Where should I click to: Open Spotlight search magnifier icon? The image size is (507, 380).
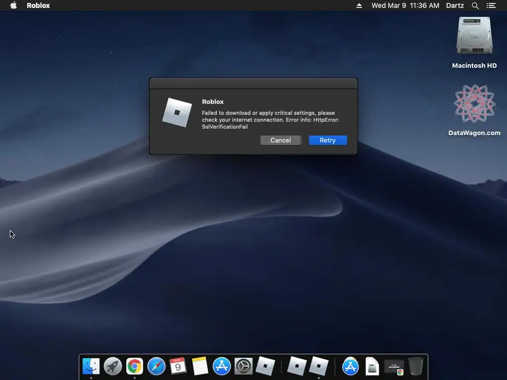click(x=475, y=5)
